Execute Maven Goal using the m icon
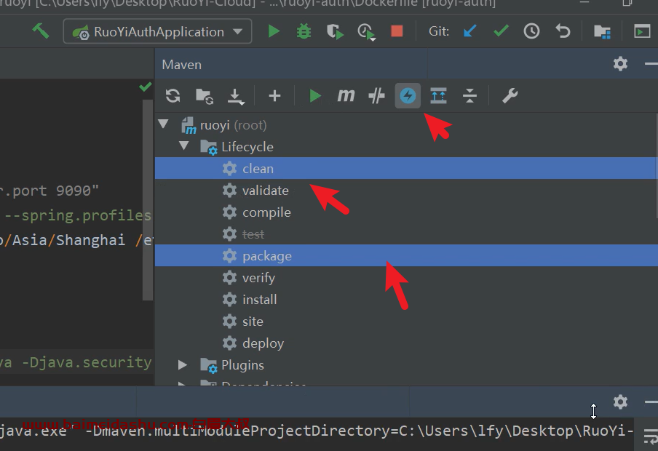This screenshot has height=451, width=658. click(346, 95)
